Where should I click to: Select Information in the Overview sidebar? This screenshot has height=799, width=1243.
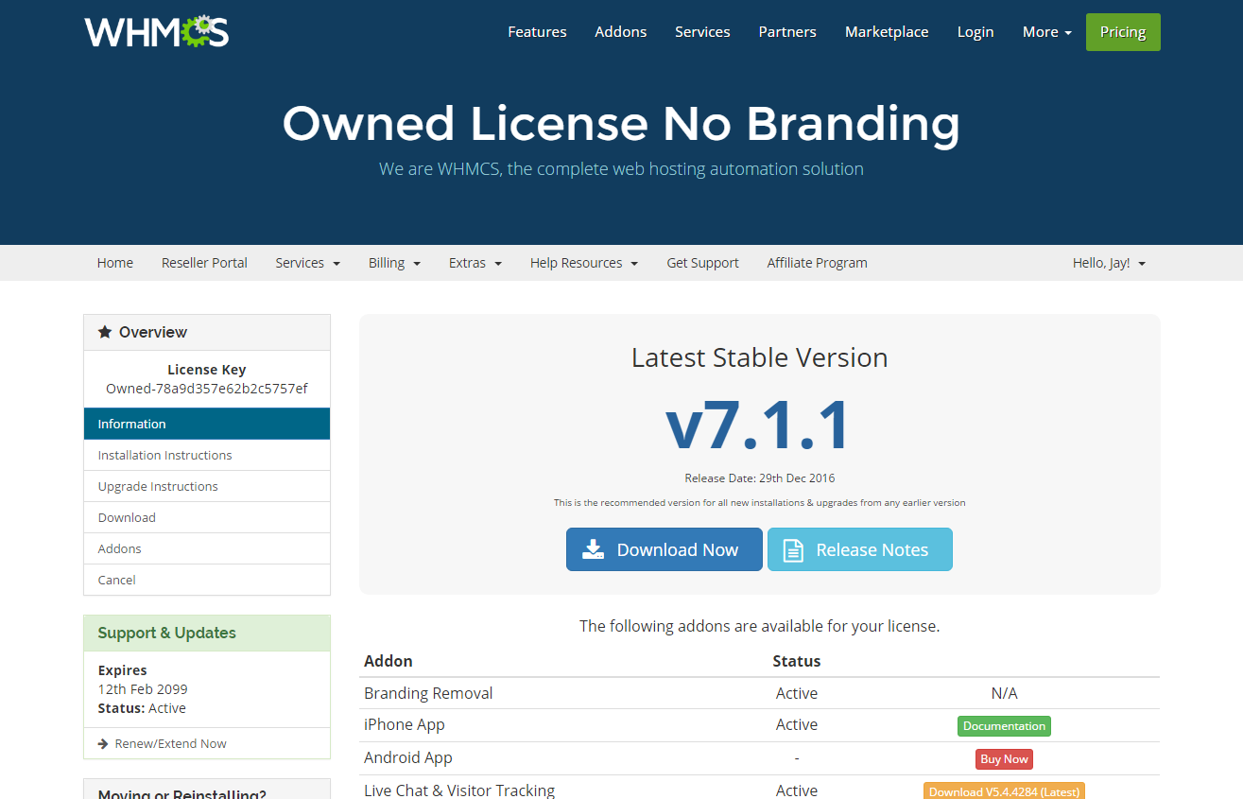coord(207,424)
